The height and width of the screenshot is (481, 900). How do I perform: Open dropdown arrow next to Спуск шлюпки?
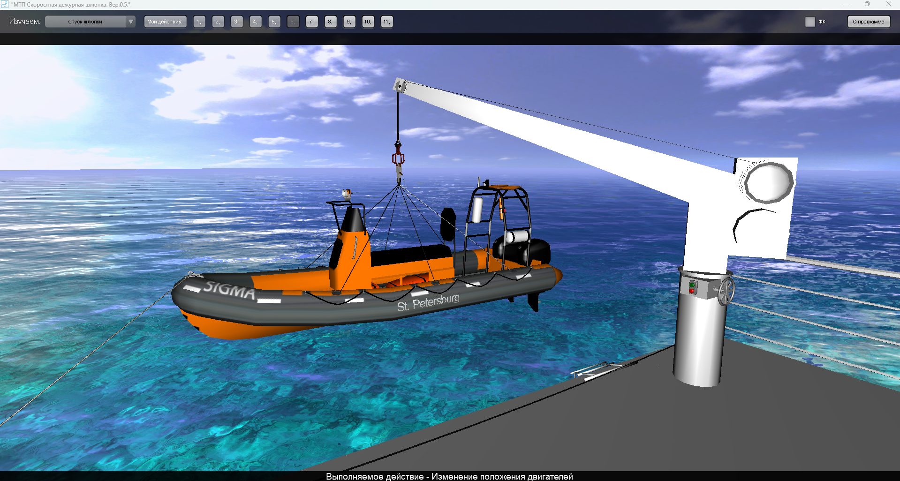click(x=131, y=22)
